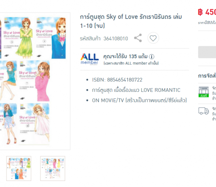
Task: Click the red 450 baht price
Action: click(207, 12)
